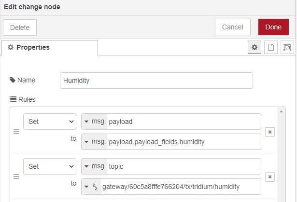Open second rule's Set action dropdown
Image resolution: width=297 pixels, height=202 pixels.
coord(49,166)
